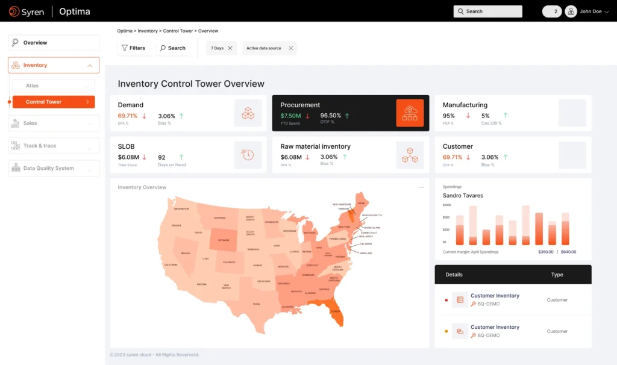The width and height of the screenshot is (617, 365).
Task: Expand the Atlas dropdown in sidebar
Action: click(89, 86)
